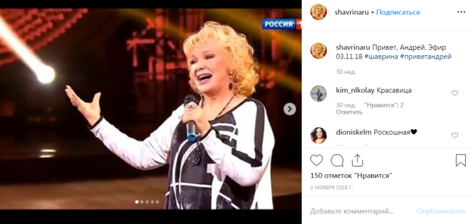View the kim_nlkolay profile avatar

[x=318, y=93]
